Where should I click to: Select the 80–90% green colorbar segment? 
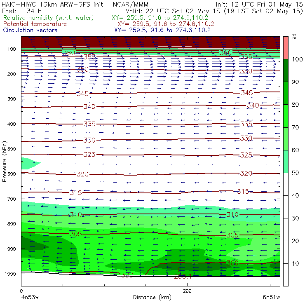coord(286,93)
